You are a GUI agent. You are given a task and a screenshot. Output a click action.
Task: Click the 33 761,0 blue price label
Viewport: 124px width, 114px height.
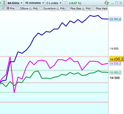115,19
